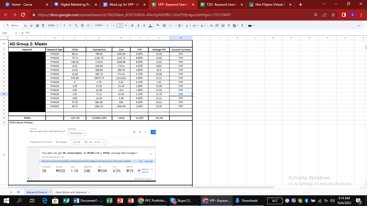367x206 pixels.
Task: Redo the action in Sheets toolbar
Action: [x=31, y=25]
